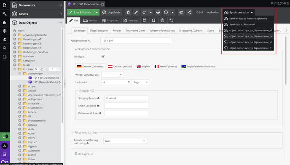
Task: Switch to the Shop-Kategorien tab
Action: [99, 31]
